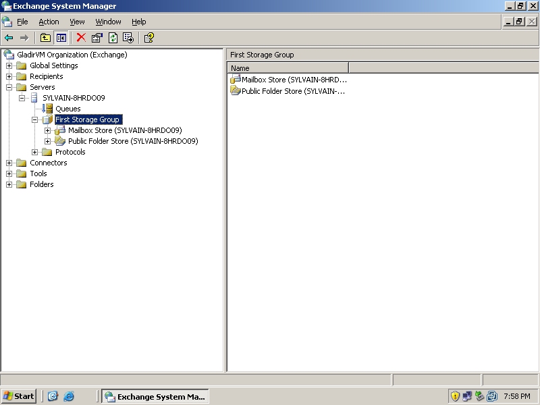Open Internet Explorer from Quick Launch
Viewport: 540px width, 405px height.
pos(69,396)
